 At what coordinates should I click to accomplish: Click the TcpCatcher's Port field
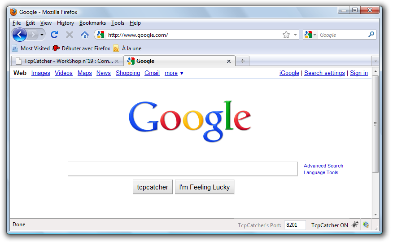pos(295,225)
